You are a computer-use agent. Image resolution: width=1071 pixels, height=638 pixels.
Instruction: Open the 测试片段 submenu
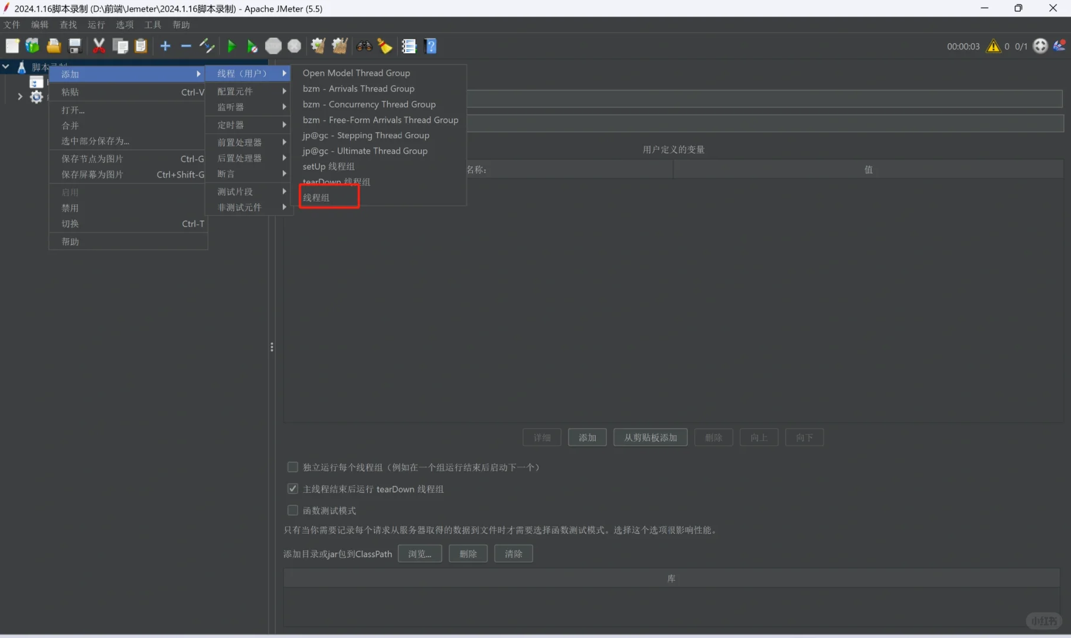click(249, 191)
